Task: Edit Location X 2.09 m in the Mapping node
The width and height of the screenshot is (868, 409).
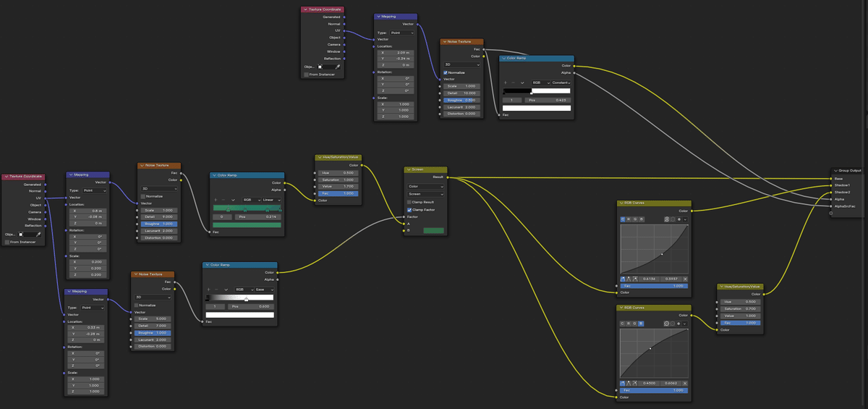Action: pos(396,53)
